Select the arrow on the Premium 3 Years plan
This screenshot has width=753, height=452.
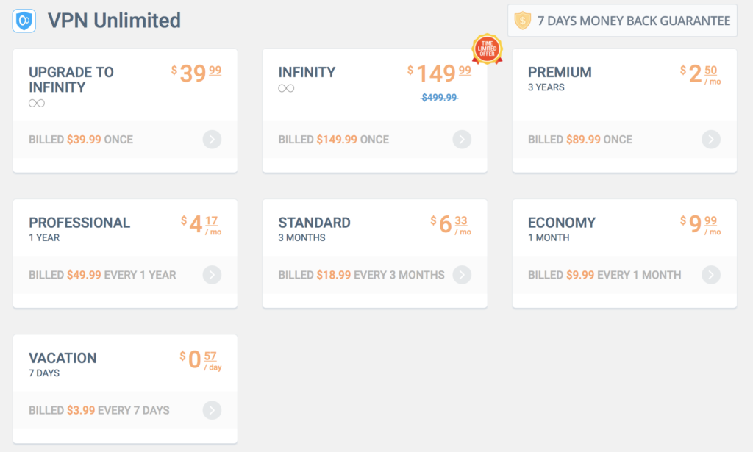tap(711, 140)
